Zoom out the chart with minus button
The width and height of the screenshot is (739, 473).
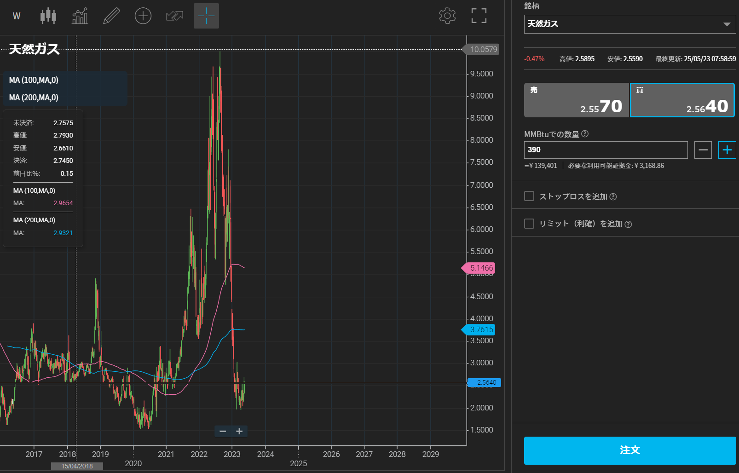[x=223, y=431]
